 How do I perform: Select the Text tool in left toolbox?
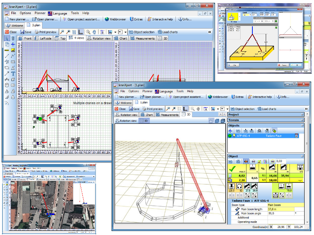[x=13, y=73]
